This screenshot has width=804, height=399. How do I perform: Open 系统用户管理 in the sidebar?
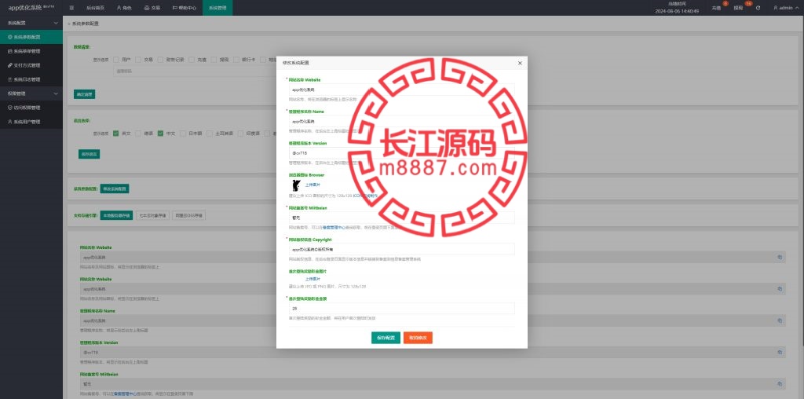pyautogui.click(x=31, y=122)
